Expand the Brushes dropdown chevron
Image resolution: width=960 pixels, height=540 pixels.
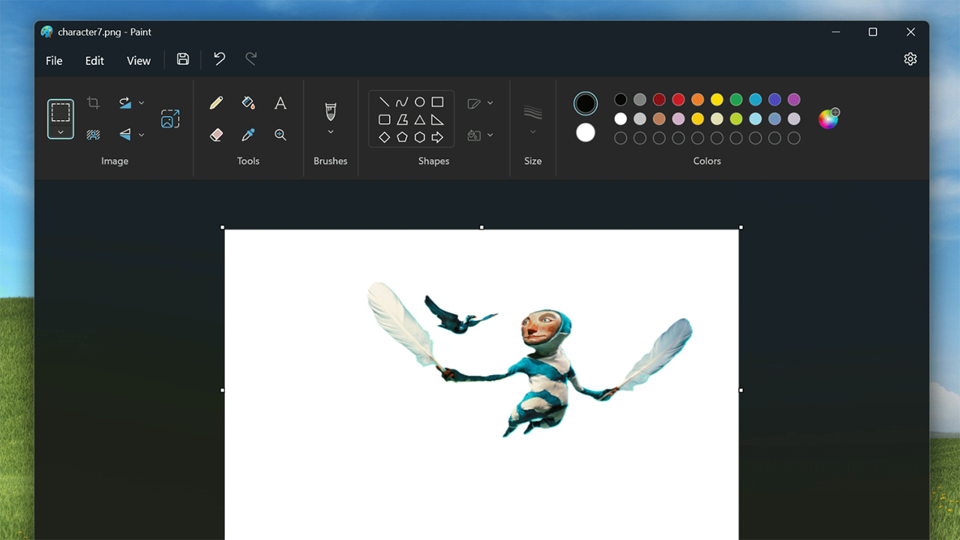tap(331, 132)
